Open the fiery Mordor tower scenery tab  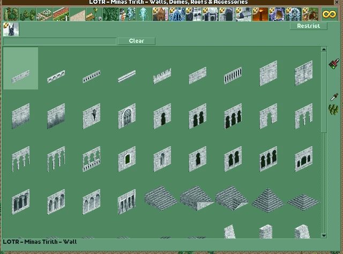[260, 14]
